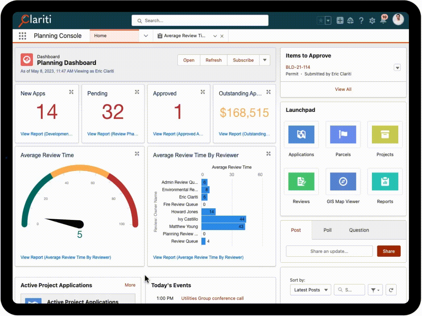Click the Share an update field
The height and width of the screenshot is (316, 422).
(329, 251)
